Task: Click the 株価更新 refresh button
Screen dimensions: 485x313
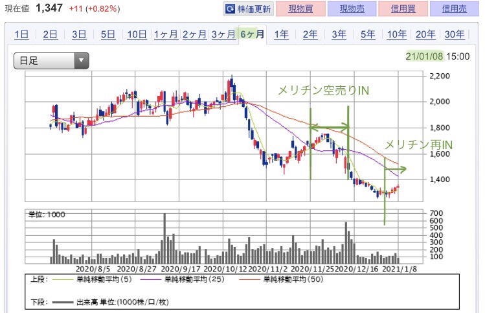Action: coord(249,8)
